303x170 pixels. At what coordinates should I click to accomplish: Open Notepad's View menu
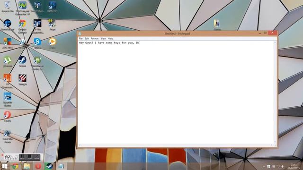(103, 39)
